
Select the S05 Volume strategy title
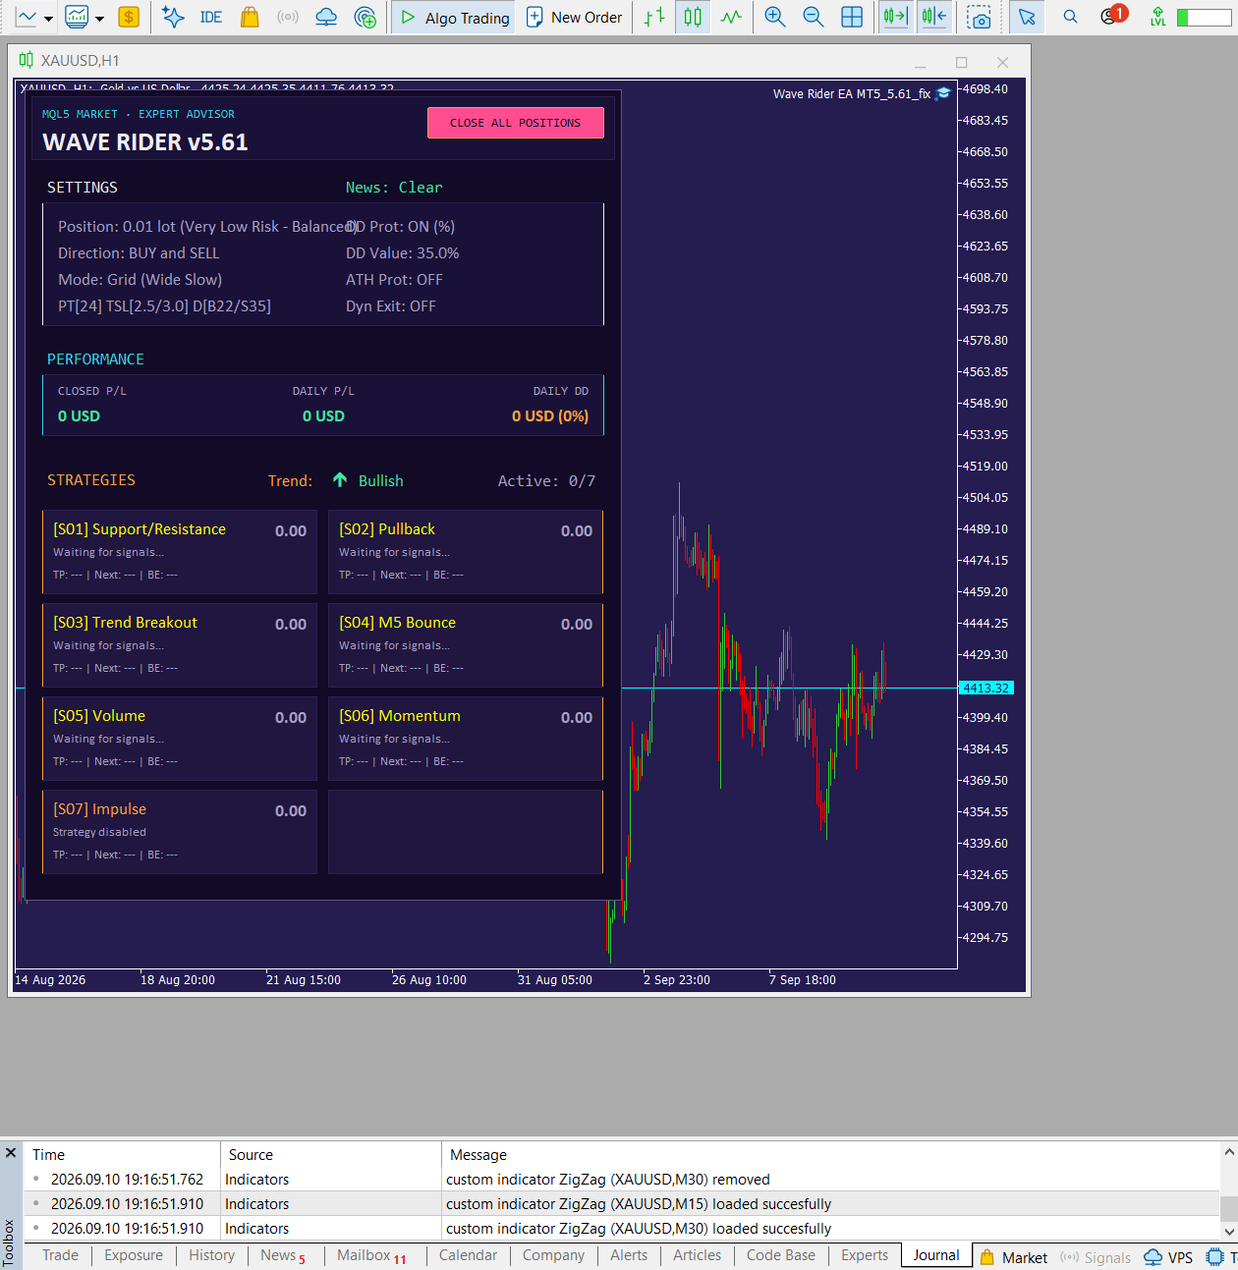tap(99, 716)
